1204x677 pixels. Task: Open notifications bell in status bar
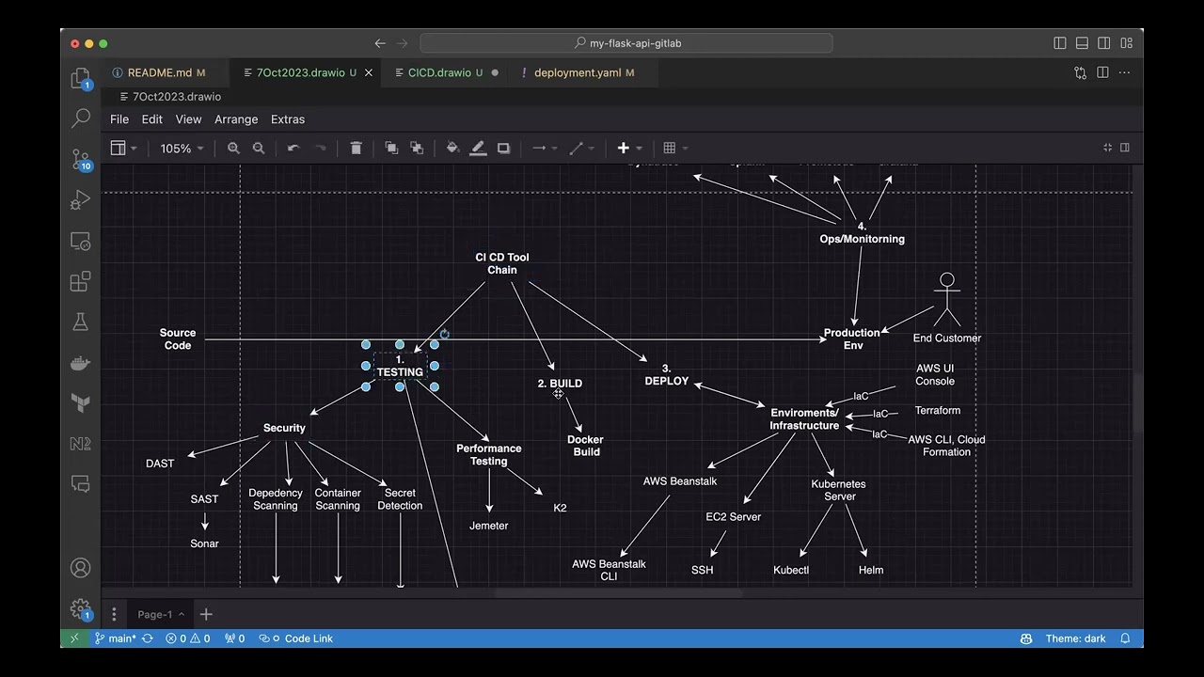click(1125, 638)
